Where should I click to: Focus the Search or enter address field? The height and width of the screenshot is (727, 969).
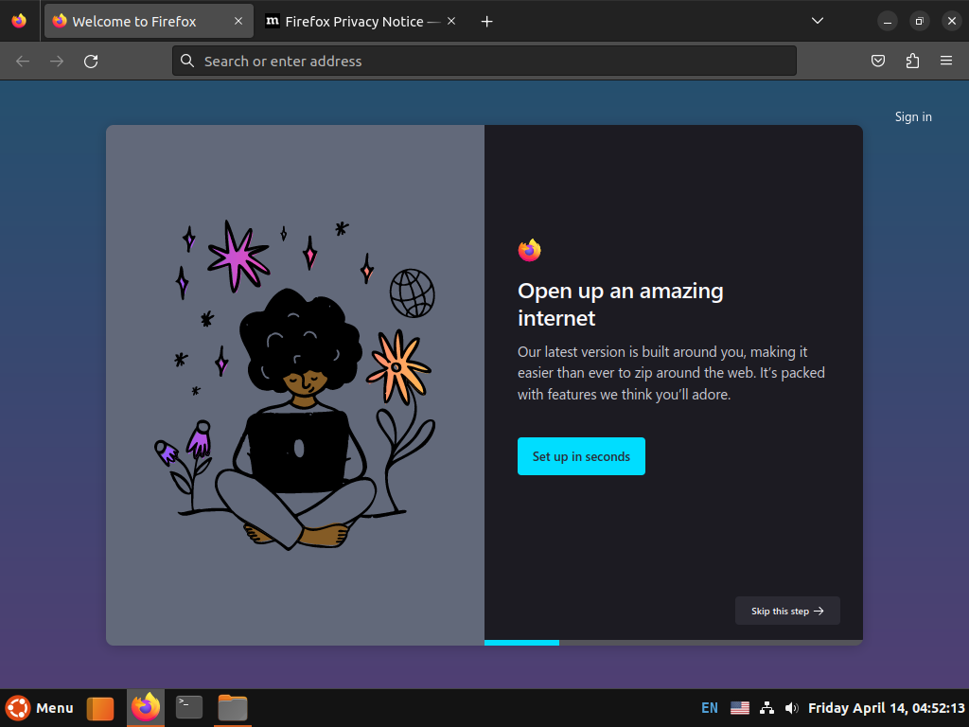click(484, 61)
